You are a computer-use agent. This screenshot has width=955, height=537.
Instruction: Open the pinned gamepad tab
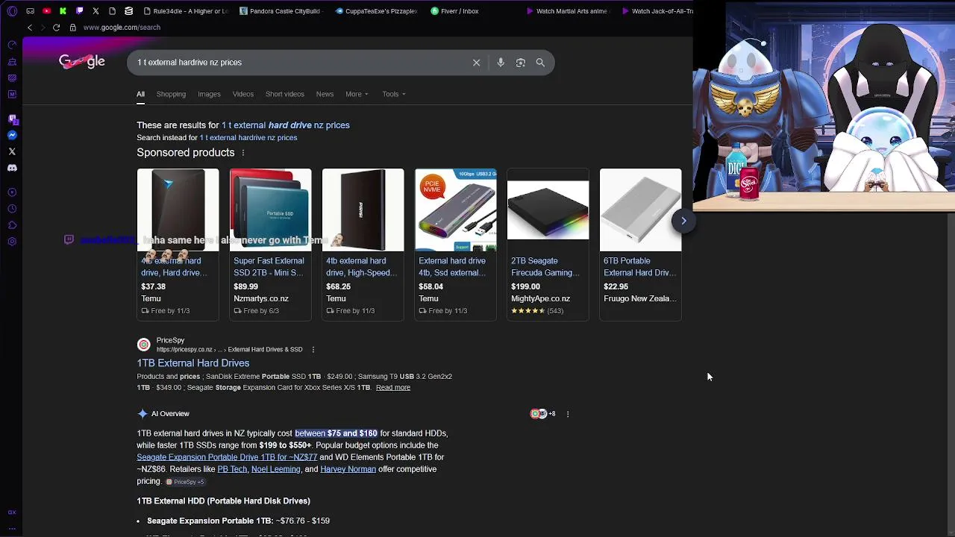pos(30,11)
